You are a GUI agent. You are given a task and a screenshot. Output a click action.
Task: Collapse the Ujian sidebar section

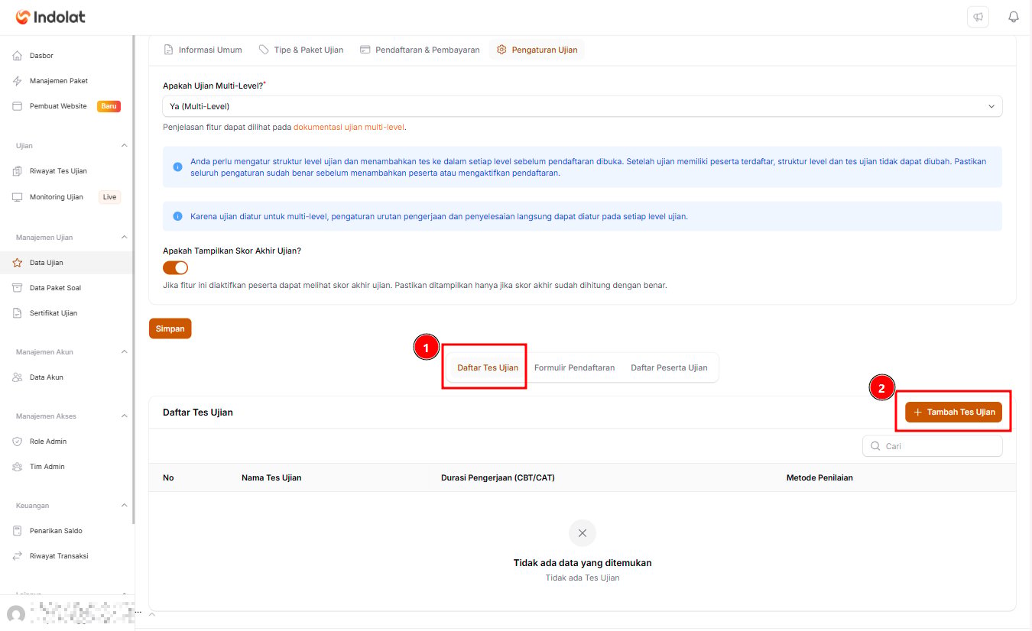125,145
